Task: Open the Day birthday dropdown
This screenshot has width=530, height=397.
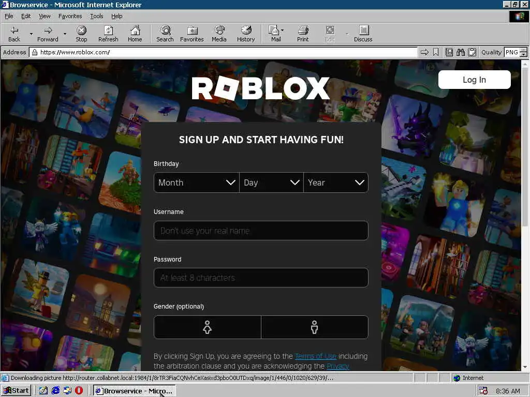Action: pos(271,182)
